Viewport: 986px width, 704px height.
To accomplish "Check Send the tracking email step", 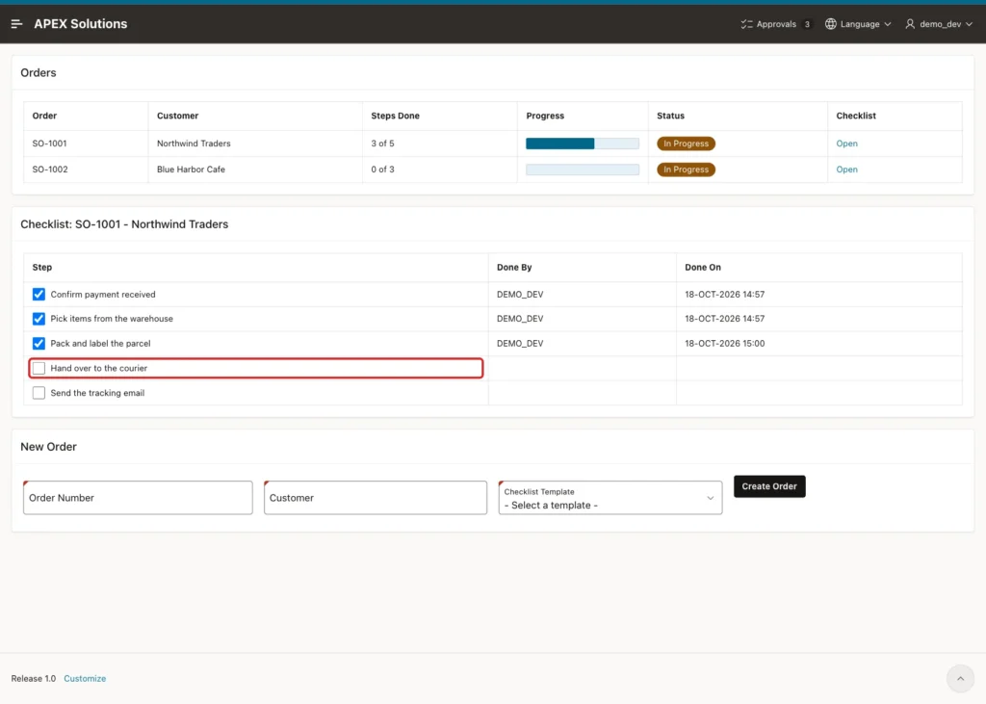I will click(x=39, y=393).
